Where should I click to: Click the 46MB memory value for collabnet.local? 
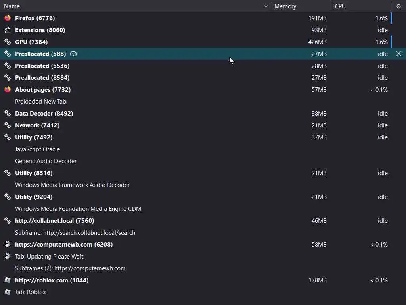coord(319,221)
